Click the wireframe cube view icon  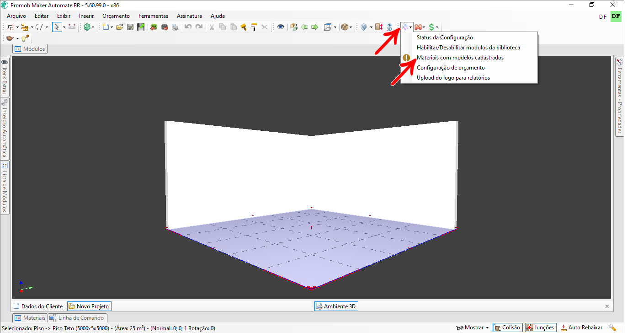[328, 27]
